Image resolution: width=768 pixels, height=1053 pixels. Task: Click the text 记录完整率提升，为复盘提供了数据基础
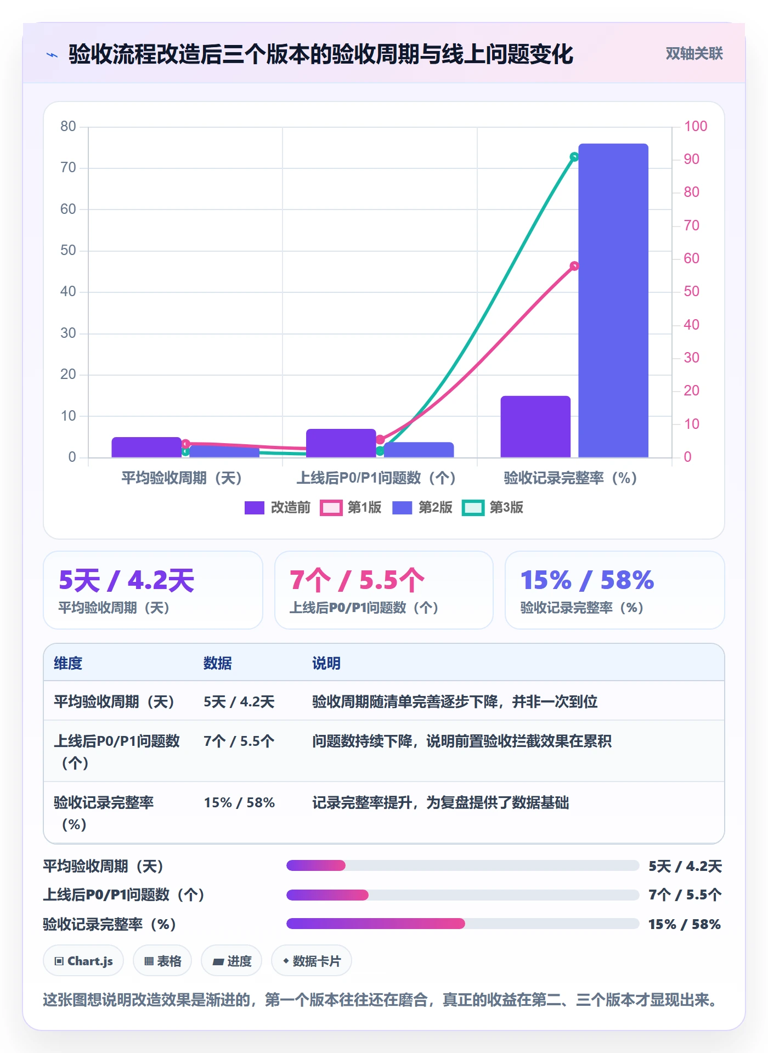pyautogui.click(x=441, y=802)
